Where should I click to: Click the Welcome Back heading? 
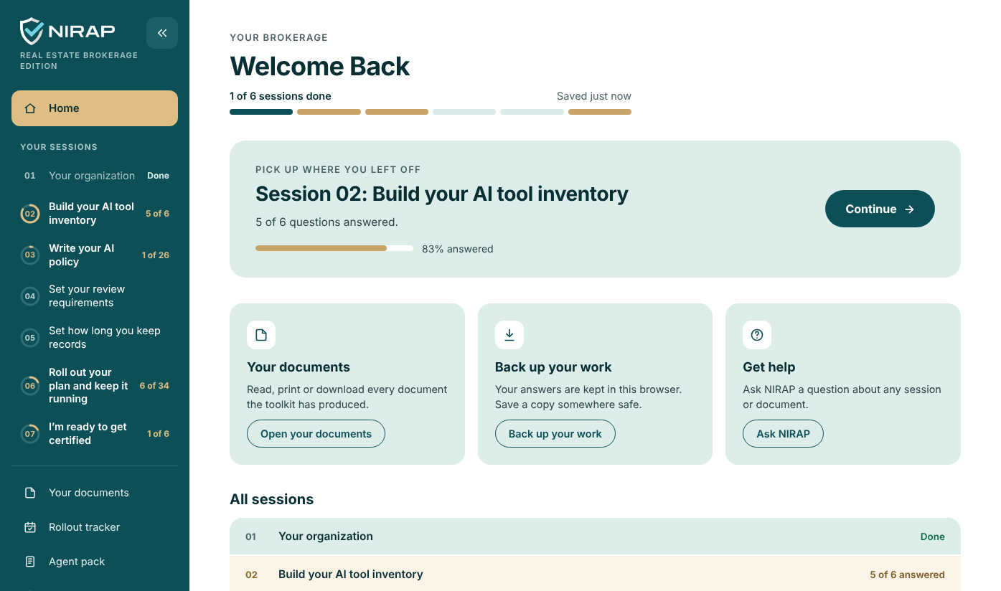[319, 66]
